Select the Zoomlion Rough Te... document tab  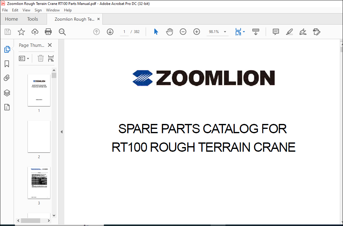[74, 19]
